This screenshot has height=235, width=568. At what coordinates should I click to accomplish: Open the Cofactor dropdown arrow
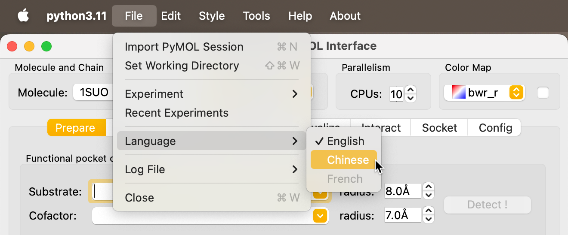click(319, 215)
